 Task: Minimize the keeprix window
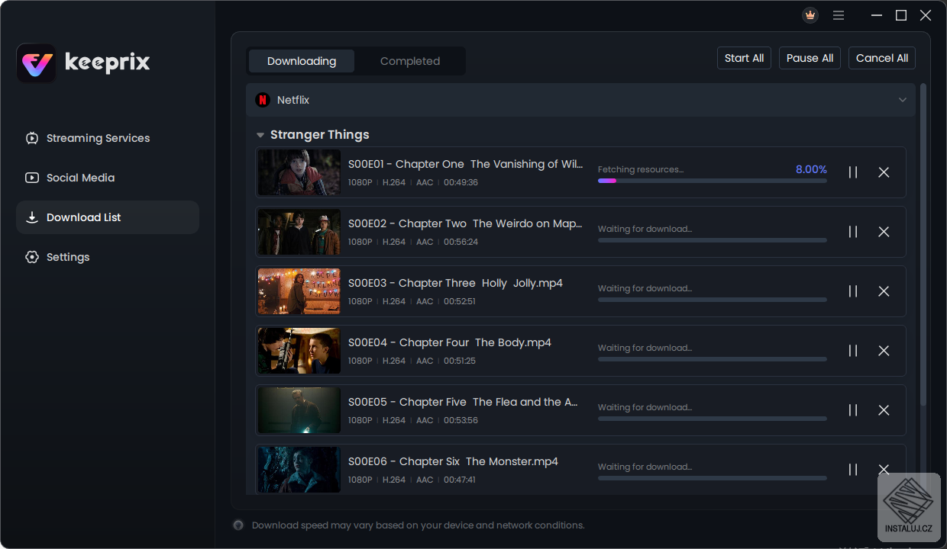pos(877,15)
